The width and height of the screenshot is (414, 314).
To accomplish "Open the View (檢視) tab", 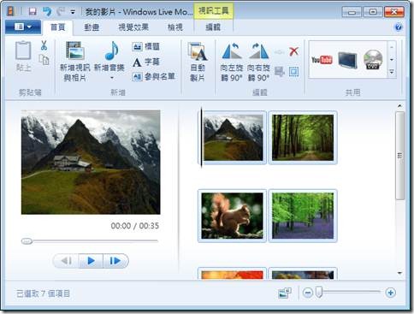I will pos(175,27).
